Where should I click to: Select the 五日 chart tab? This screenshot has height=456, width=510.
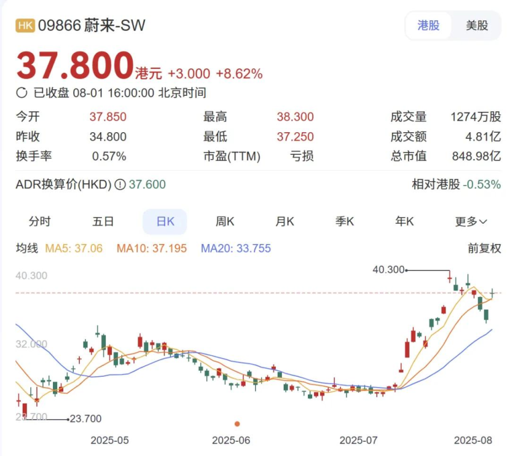coord(103,221)
